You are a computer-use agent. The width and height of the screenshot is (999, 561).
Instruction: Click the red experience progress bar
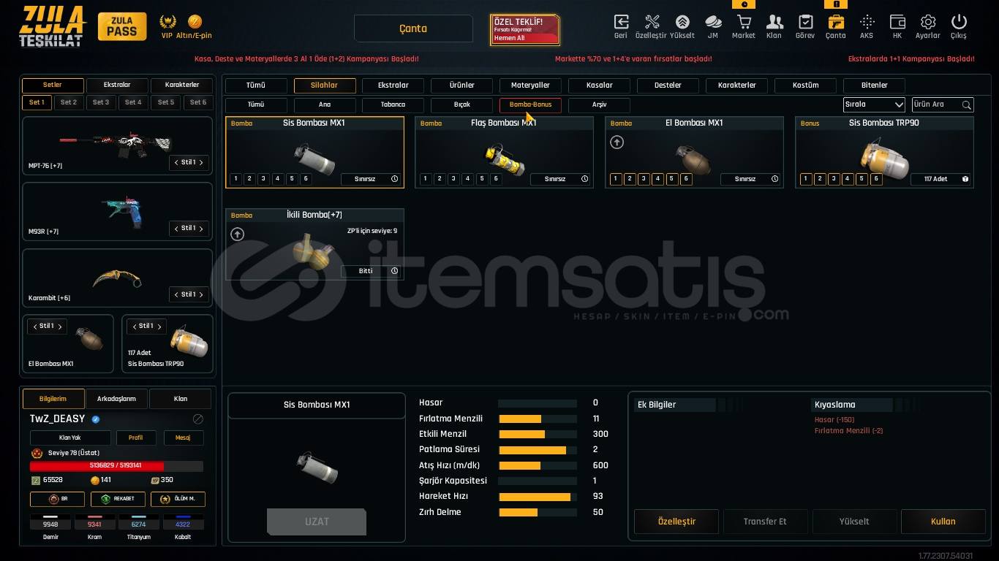[116, 465]
